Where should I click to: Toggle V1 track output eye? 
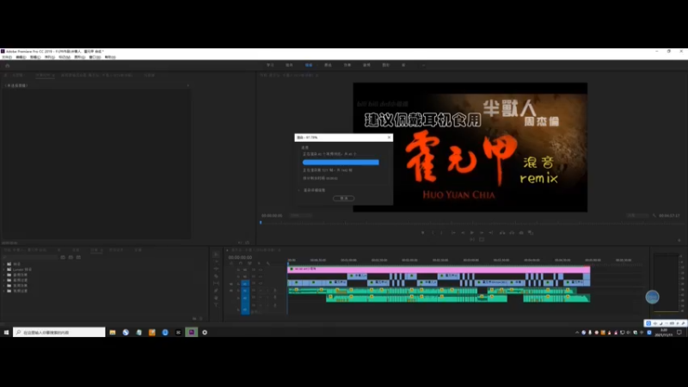coord(261,284)
